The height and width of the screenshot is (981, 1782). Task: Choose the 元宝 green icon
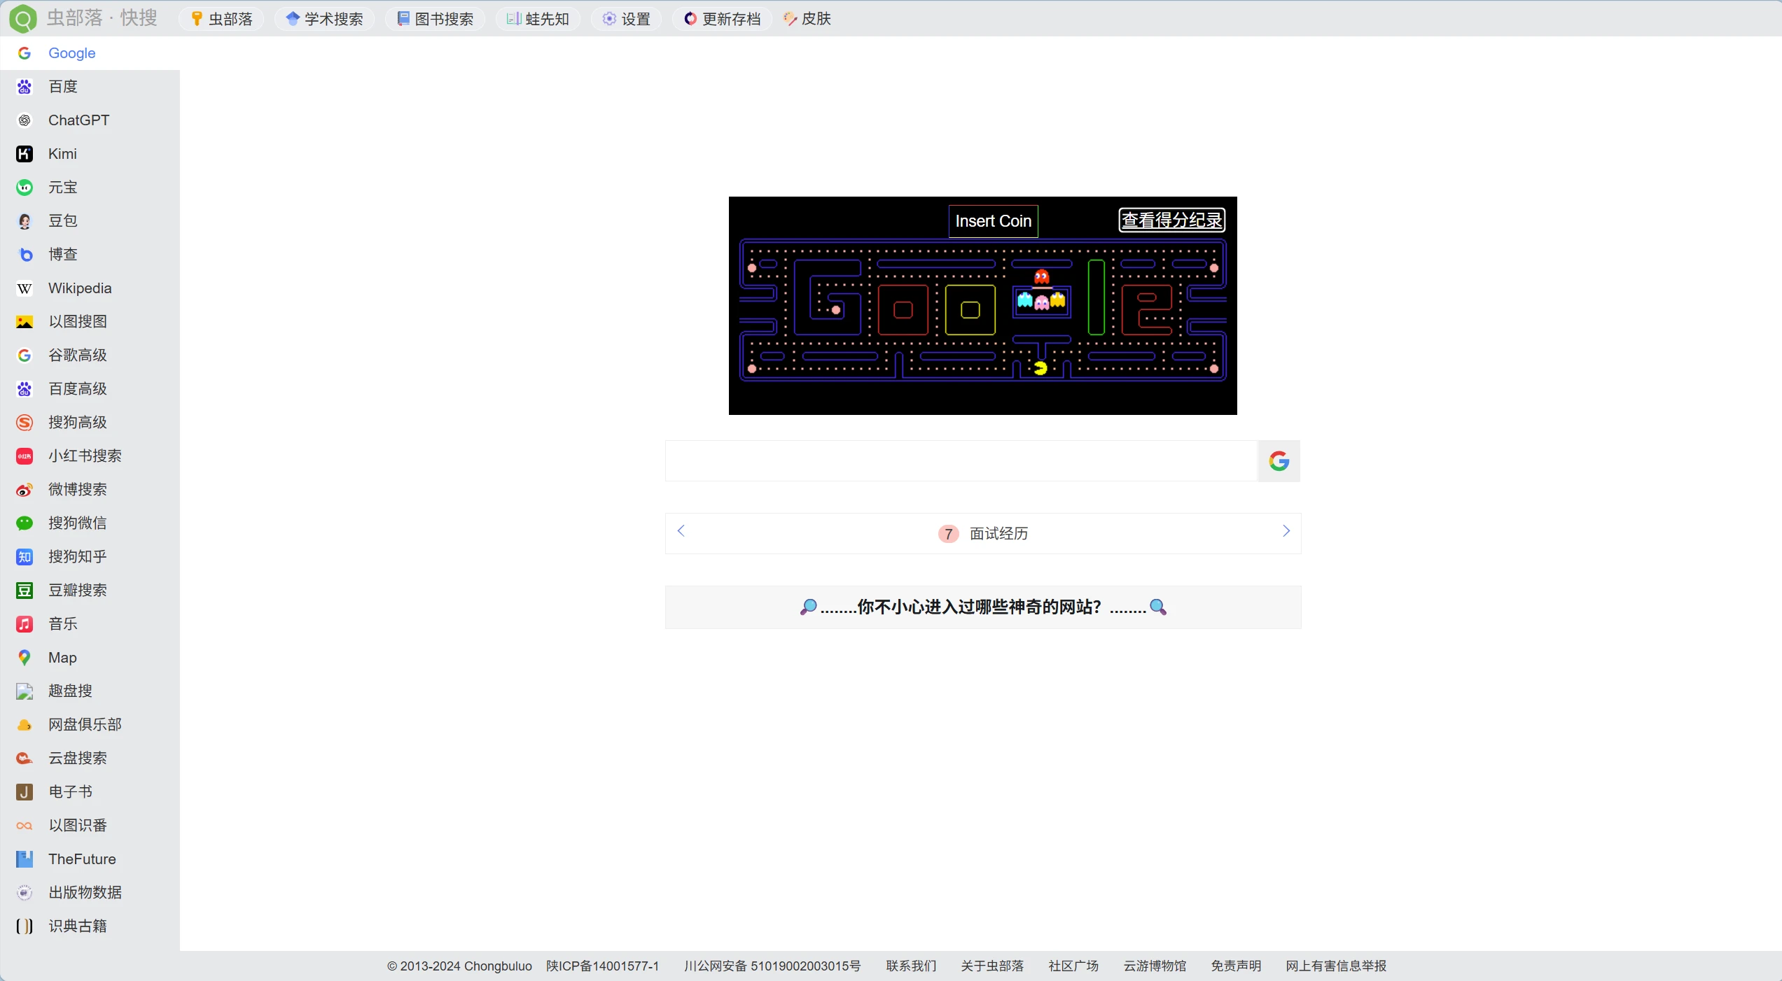tap(25, 188)
